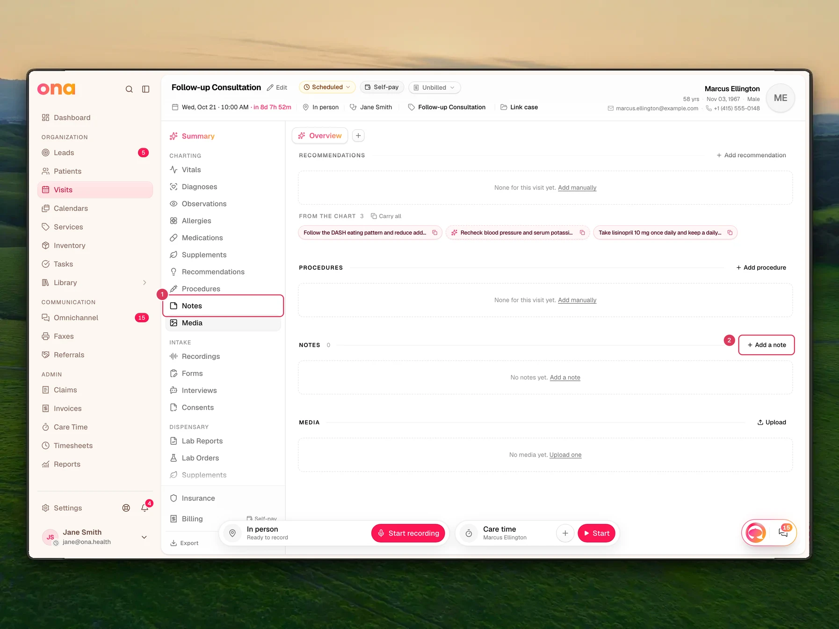Open the Unbilled status dropdown
Image resolution: width=839 pixels, height=629 pixels.
434,87
